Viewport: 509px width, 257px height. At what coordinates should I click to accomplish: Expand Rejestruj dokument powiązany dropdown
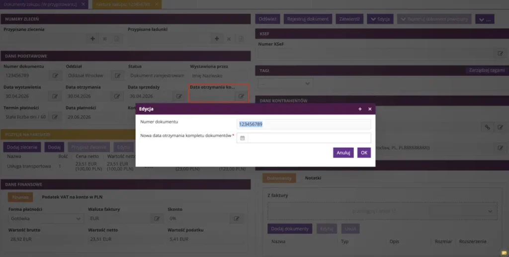tap(434, 19)
